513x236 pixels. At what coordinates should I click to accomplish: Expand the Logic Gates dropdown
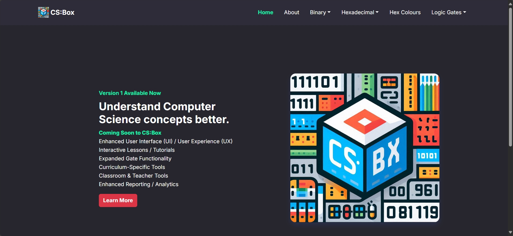coord(449,12)
